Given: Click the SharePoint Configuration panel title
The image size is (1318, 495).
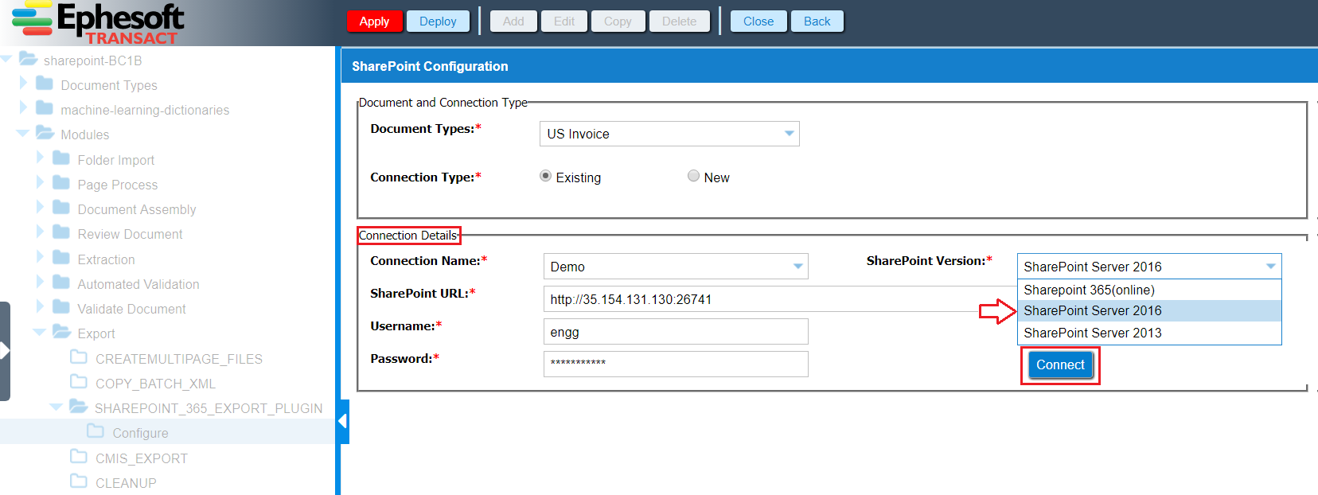Looking at the screenshot, I should (430, 66).
